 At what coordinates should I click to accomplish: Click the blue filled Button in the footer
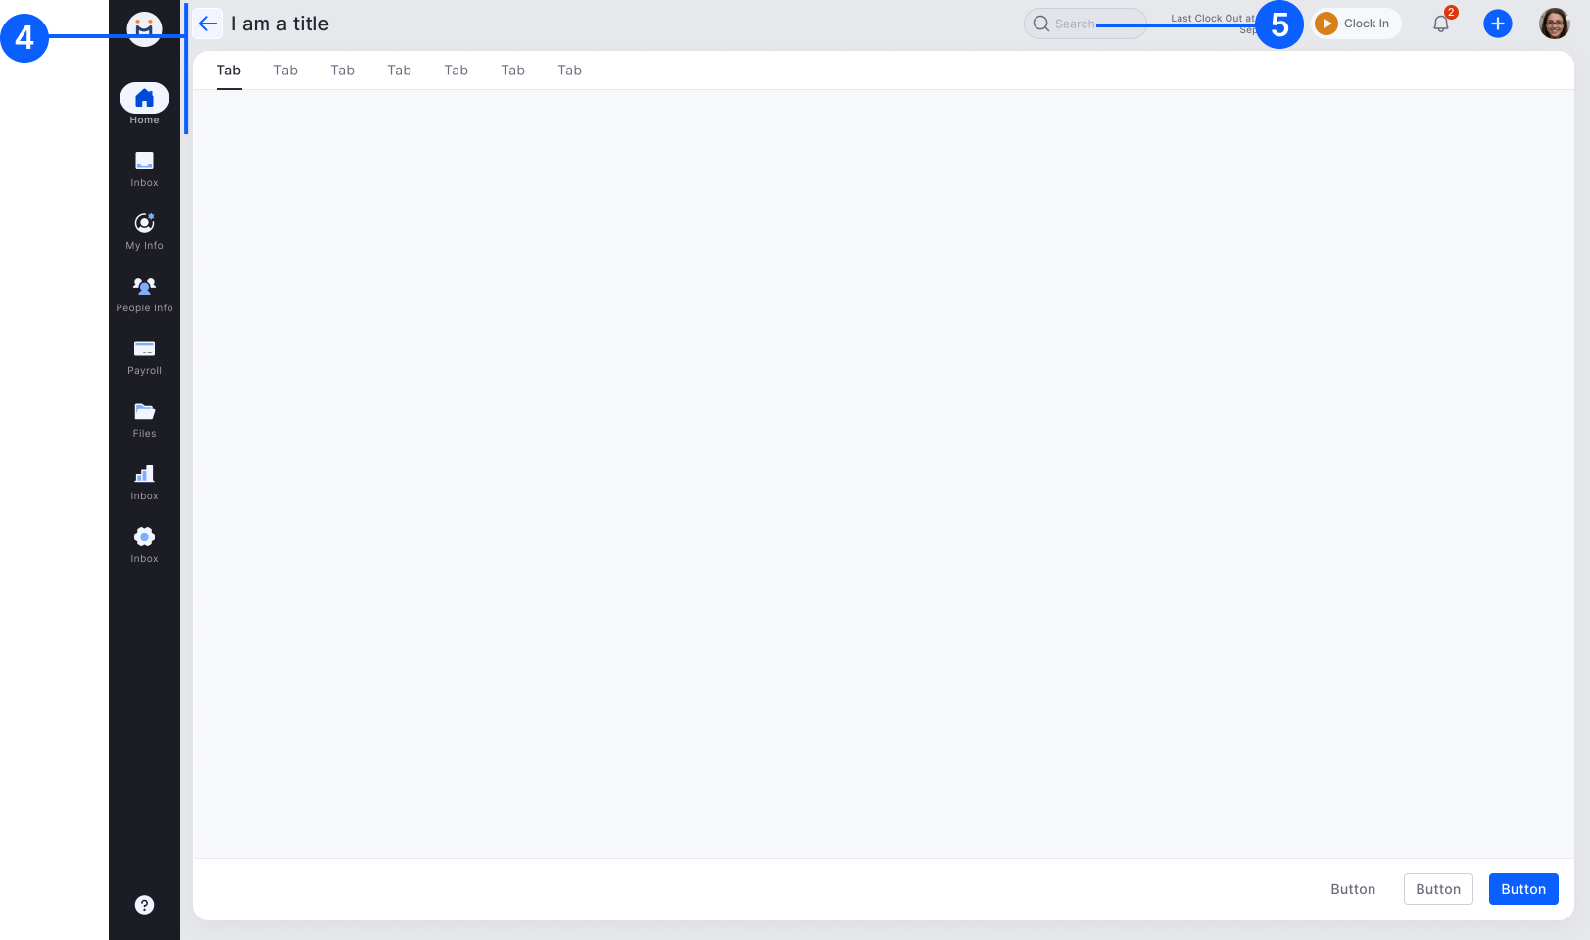click(1522, 889)
